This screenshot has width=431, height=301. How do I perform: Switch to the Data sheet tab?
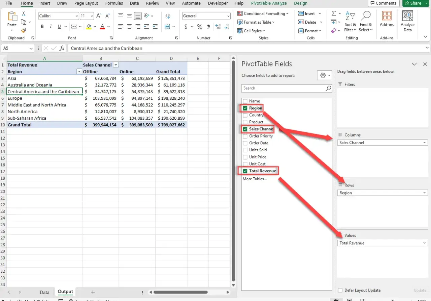(44, 292)
